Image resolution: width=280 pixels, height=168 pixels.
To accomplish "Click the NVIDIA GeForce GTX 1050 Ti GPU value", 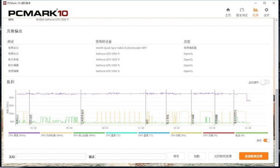I will (x=52, y=20).
